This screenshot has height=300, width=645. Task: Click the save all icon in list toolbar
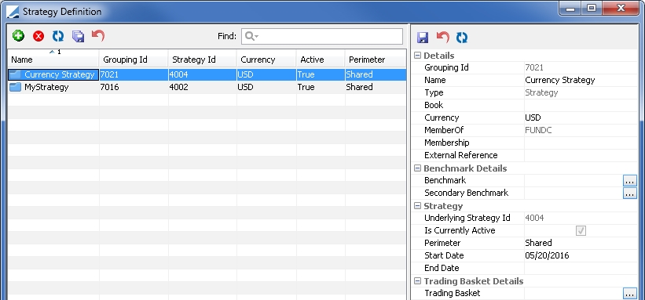tap(78, 36)
